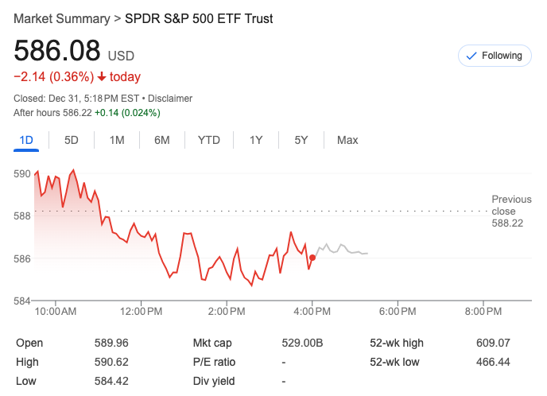Toggle the Following button
The width and height of the screenshot is (547, 396).
coord(494,56)
